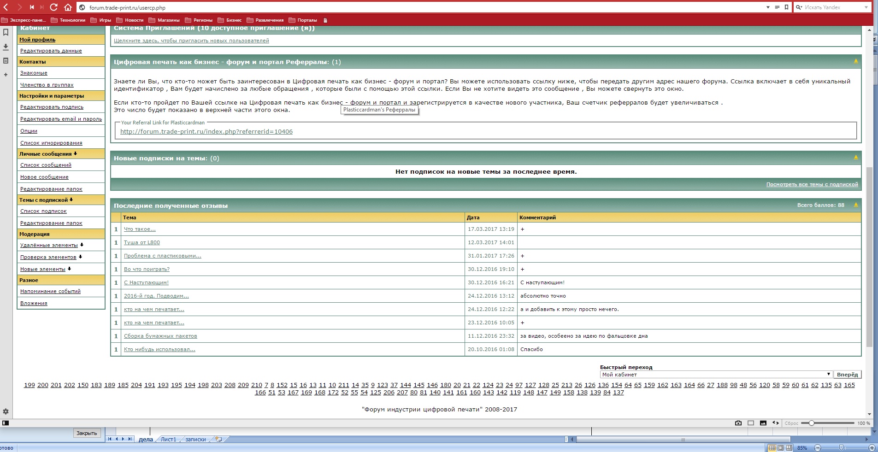Open forum link number 199
878x452 pixels.
point(29,385)
